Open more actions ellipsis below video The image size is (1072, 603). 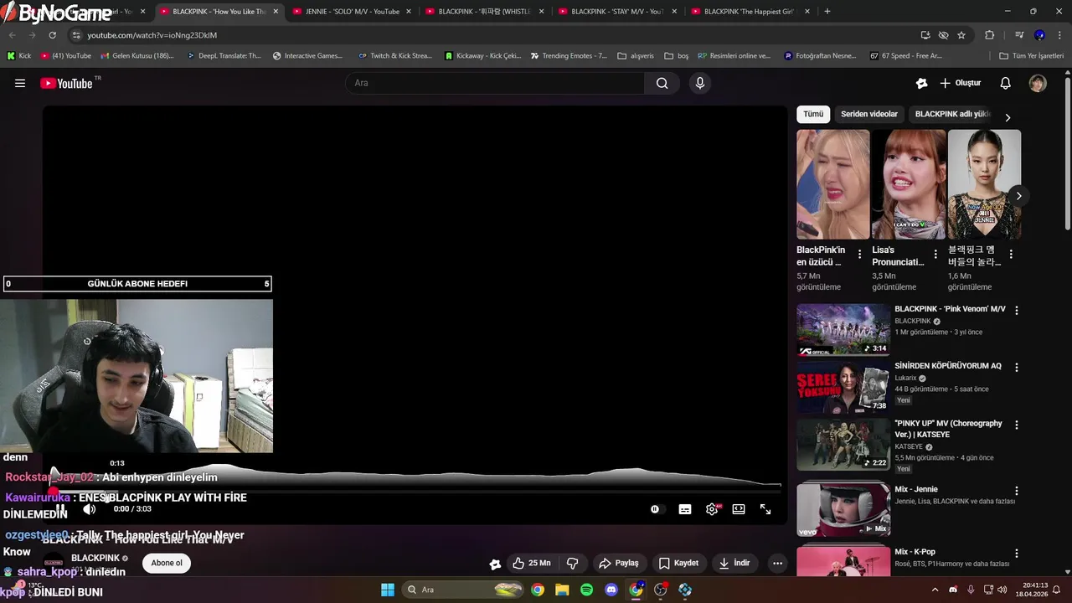pos(777,563)
